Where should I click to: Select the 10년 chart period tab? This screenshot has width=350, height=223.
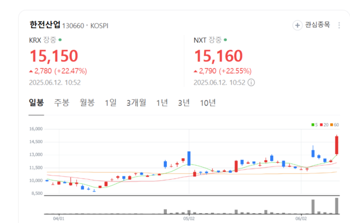[208, 103]
